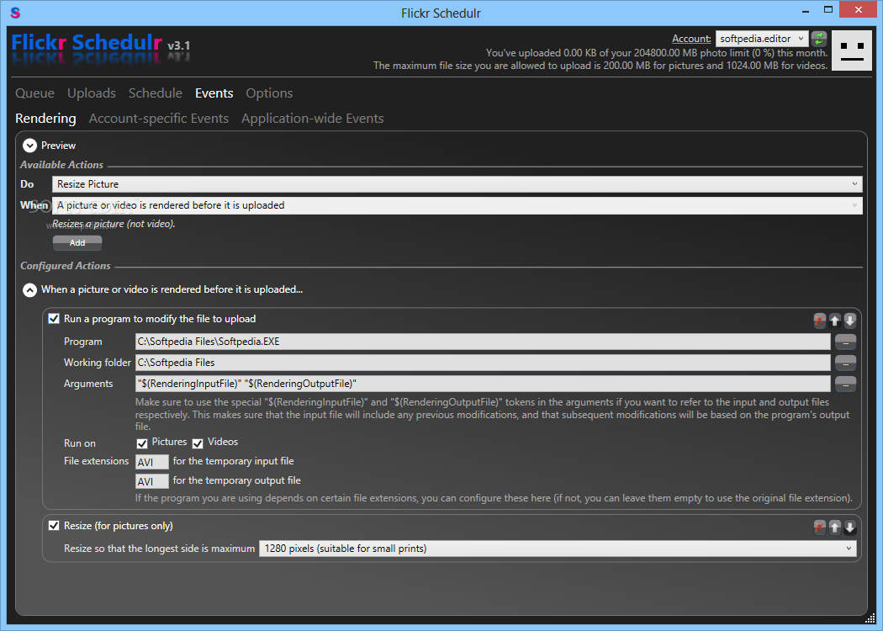Click the temporary input file extension field
This screenshot has height=631, width=883.
(152, 462)
